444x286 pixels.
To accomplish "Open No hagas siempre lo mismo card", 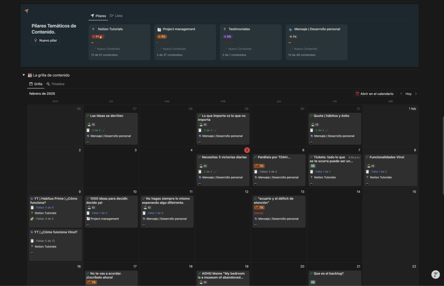I will tap(167, 212).
